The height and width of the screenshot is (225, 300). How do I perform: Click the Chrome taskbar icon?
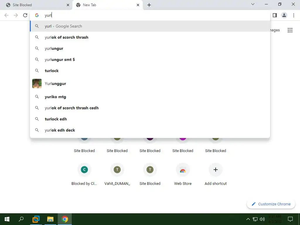point(65,219)
